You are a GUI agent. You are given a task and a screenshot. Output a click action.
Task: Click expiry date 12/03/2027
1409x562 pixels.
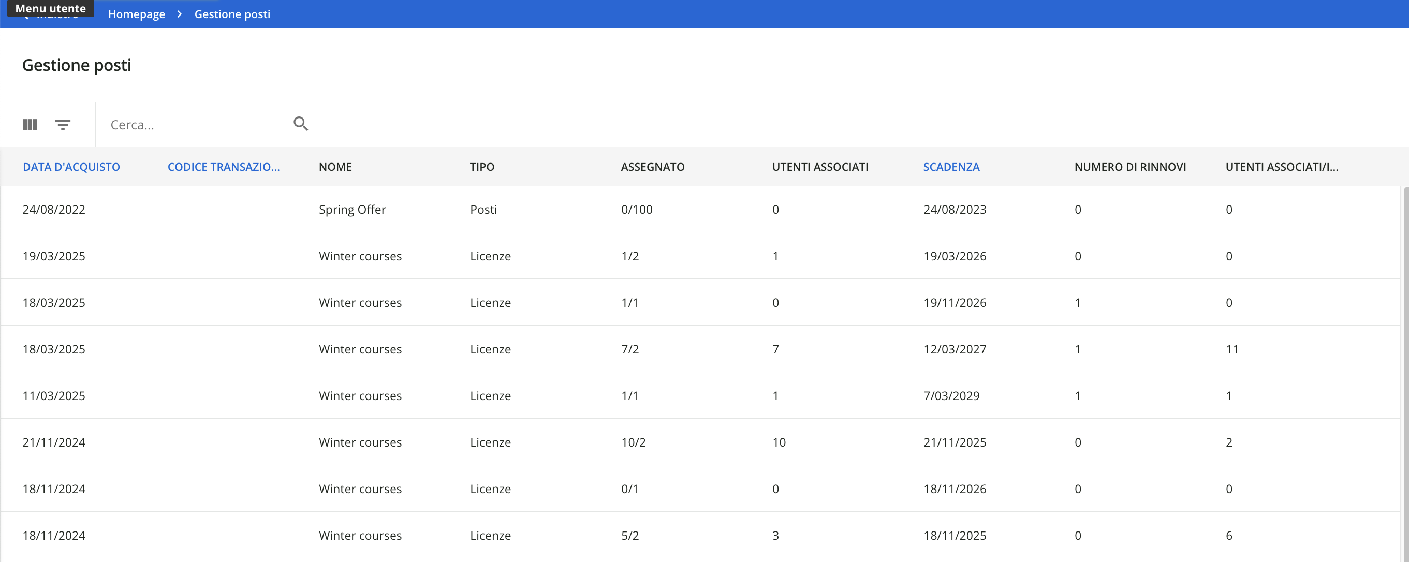(955, 349)
